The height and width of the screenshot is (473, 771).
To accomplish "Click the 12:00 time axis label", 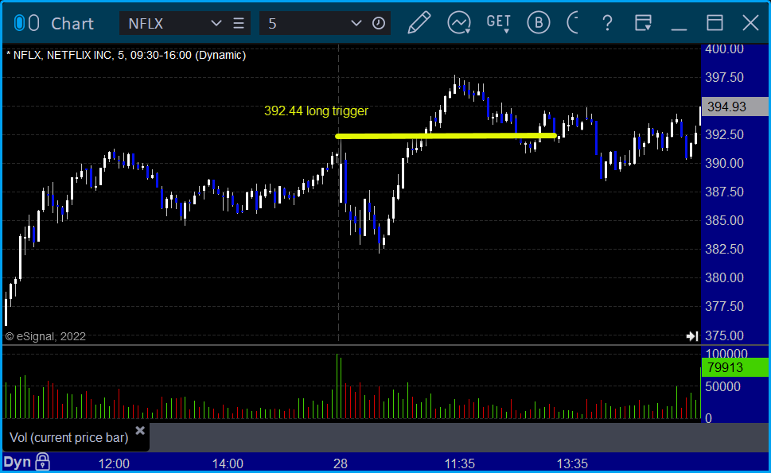I will click(114, 463).
